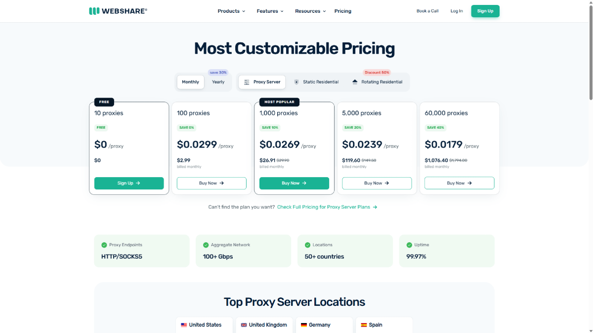Select the Proxy Server tab
593x333 pixels.
tap(262, 82)
